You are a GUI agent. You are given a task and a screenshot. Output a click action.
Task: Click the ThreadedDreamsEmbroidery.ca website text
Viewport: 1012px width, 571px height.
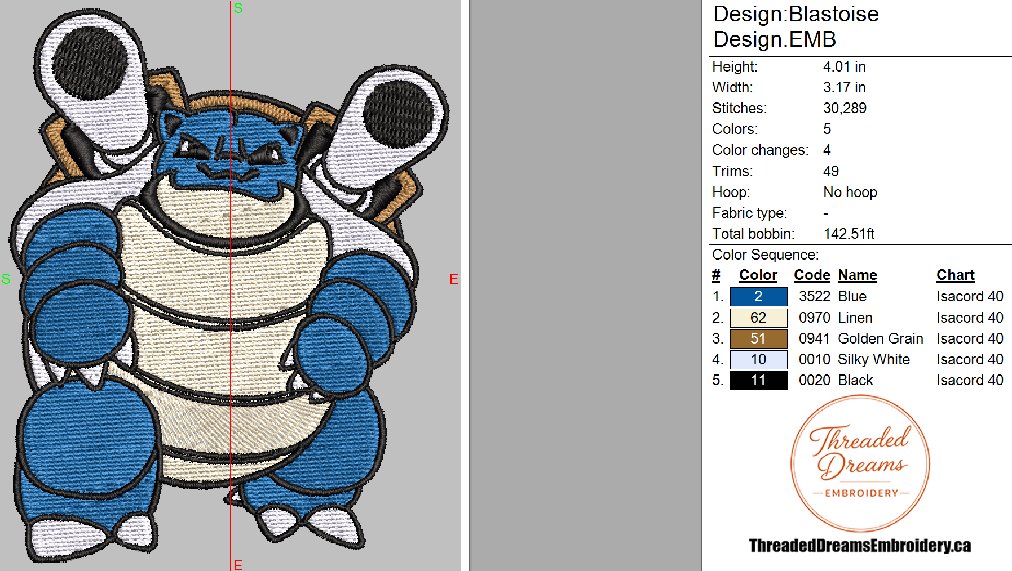[x=860, y=546]
